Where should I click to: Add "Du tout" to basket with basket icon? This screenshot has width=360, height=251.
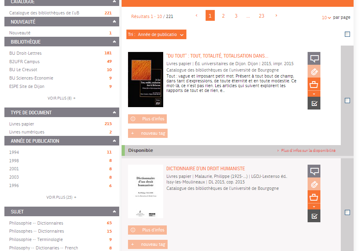[x=314, y=84]
